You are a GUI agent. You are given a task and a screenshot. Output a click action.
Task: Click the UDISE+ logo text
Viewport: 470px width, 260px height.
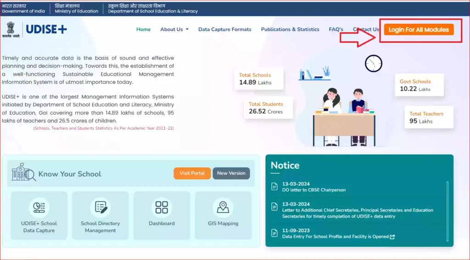pyautogui.click(x=46, y=29)
